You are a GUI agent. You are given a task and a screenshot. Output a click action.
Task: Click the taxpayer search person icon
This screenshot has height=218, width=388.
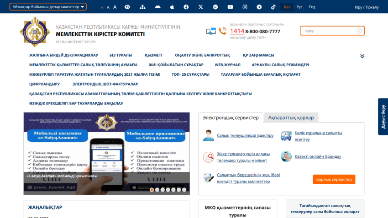[208, 135]
